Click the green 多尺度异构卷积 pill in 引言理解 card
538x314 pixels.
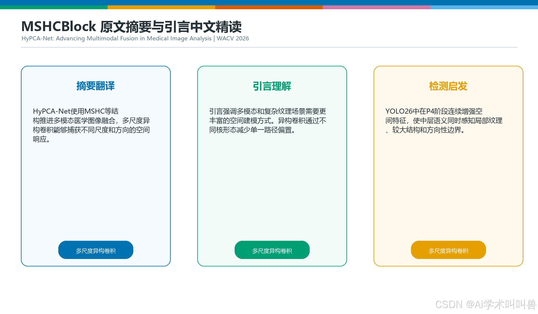pos(272,250)
